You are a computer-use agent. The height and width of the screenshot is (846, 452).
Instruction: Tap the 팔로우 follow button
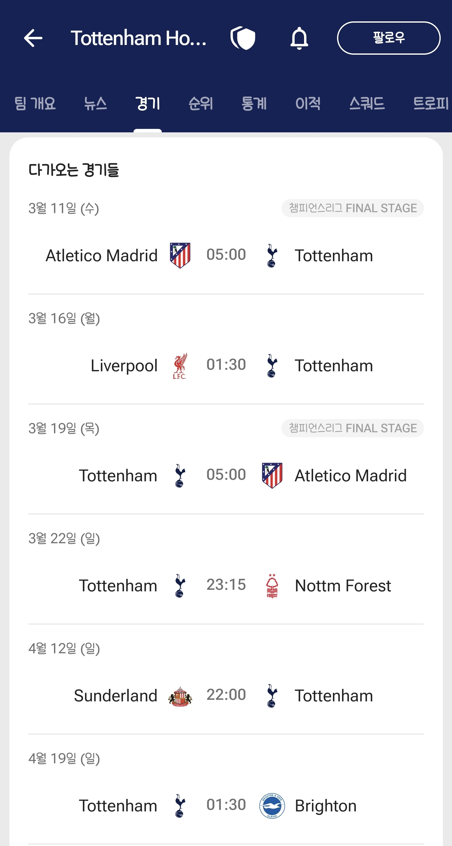(x=389, y=38)
